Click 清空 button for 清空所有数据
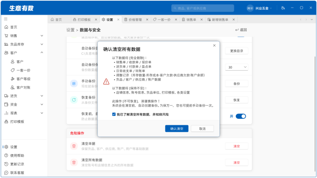 click(x=237, y=162)
